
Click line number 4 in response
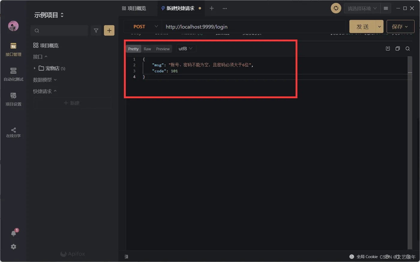point(134,77)
